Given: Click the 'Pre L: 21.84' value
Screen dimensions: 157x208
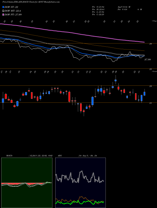Looking at the screenshot, I should pyautogui.click(x=98, y=12).
